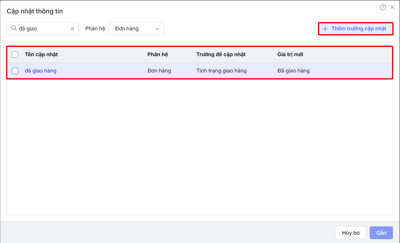Click the Trường để cập nhật column header

[221, 55]
